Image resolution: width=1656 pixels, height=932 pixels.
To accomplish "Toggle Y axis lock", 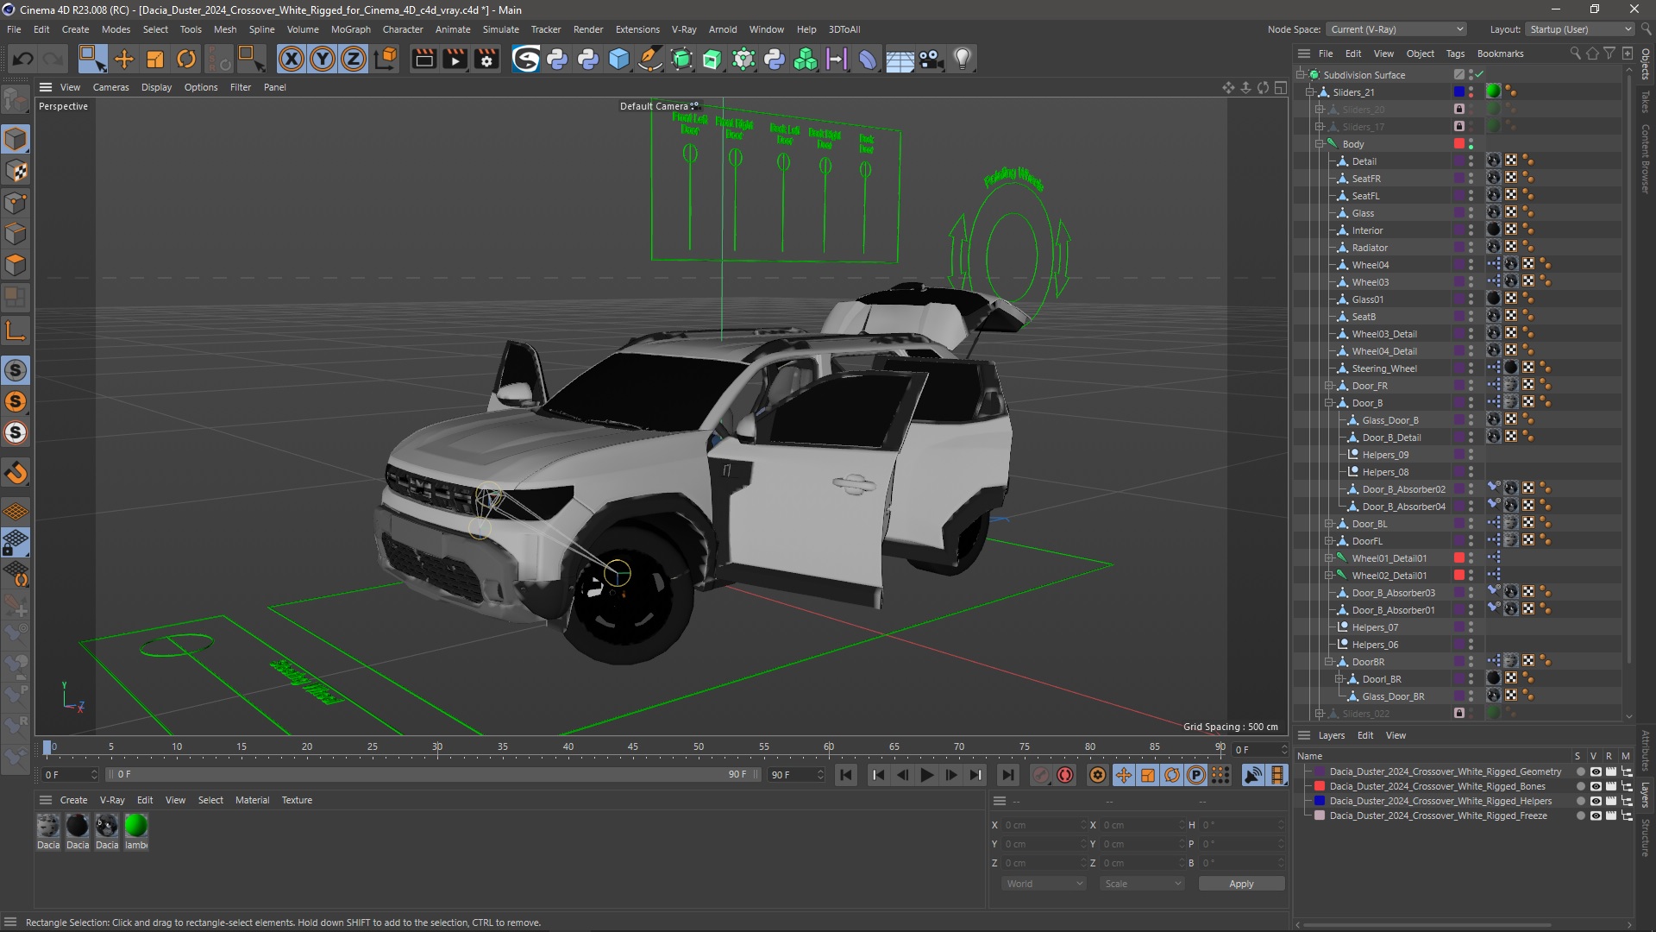I will coord(323,59).
